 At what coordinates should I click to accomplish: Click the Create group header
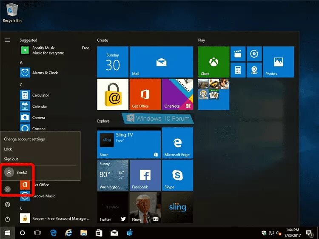103,40
